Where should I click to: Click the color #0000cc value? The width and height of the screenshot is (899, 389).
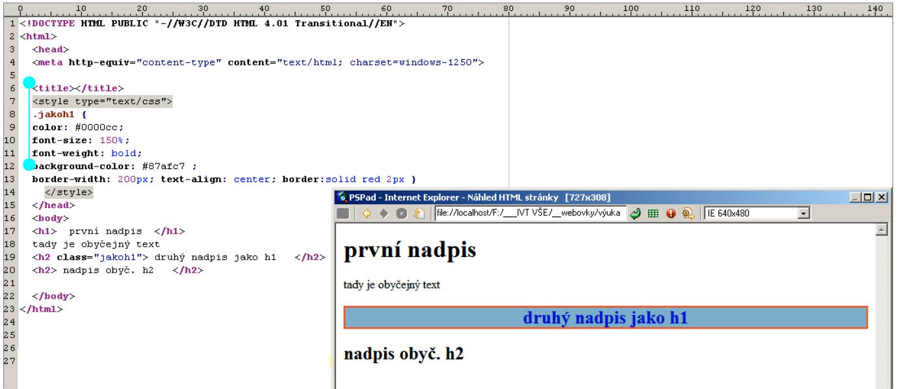pyautogui.click(x=96, y=127)
